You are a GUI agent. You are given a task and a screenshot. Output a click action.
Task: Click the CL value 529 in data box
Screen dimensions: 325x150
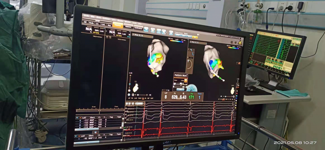175,97
